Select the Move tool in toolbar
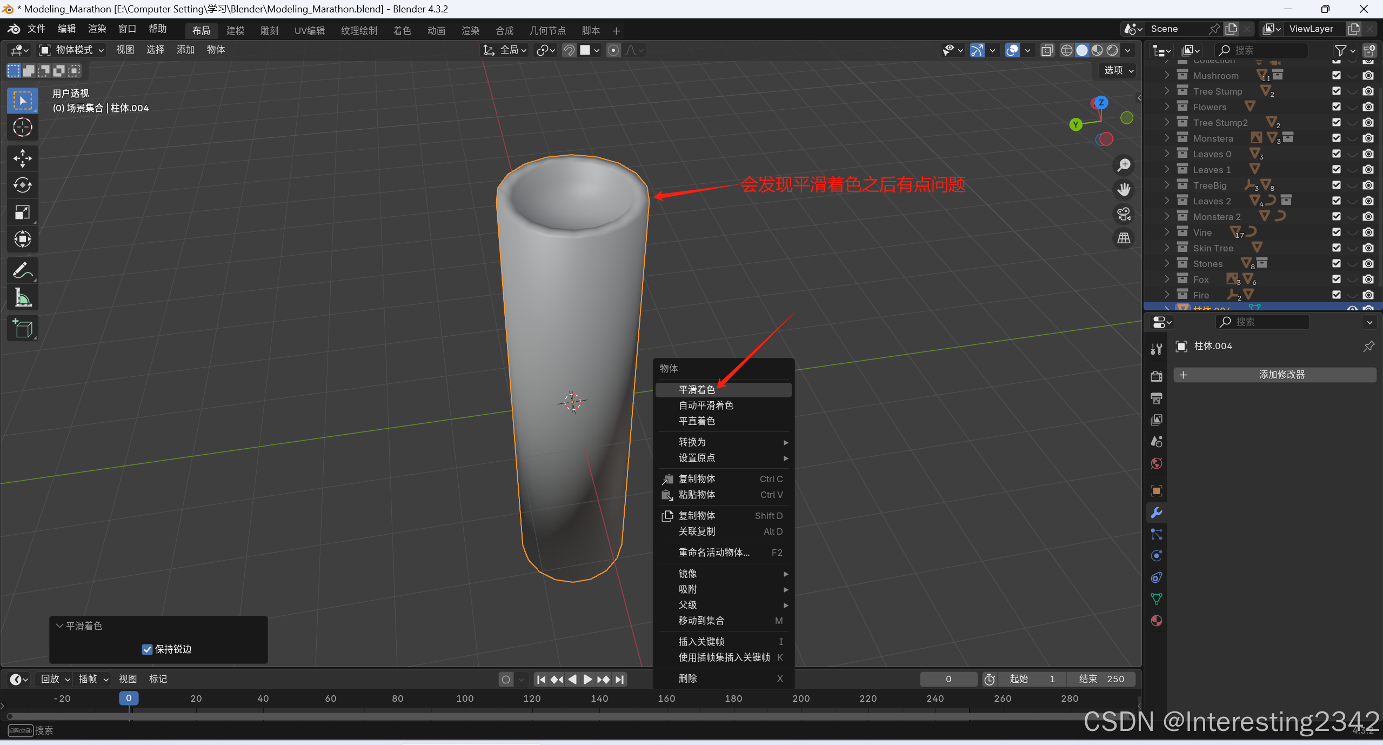 coord(22,158)
